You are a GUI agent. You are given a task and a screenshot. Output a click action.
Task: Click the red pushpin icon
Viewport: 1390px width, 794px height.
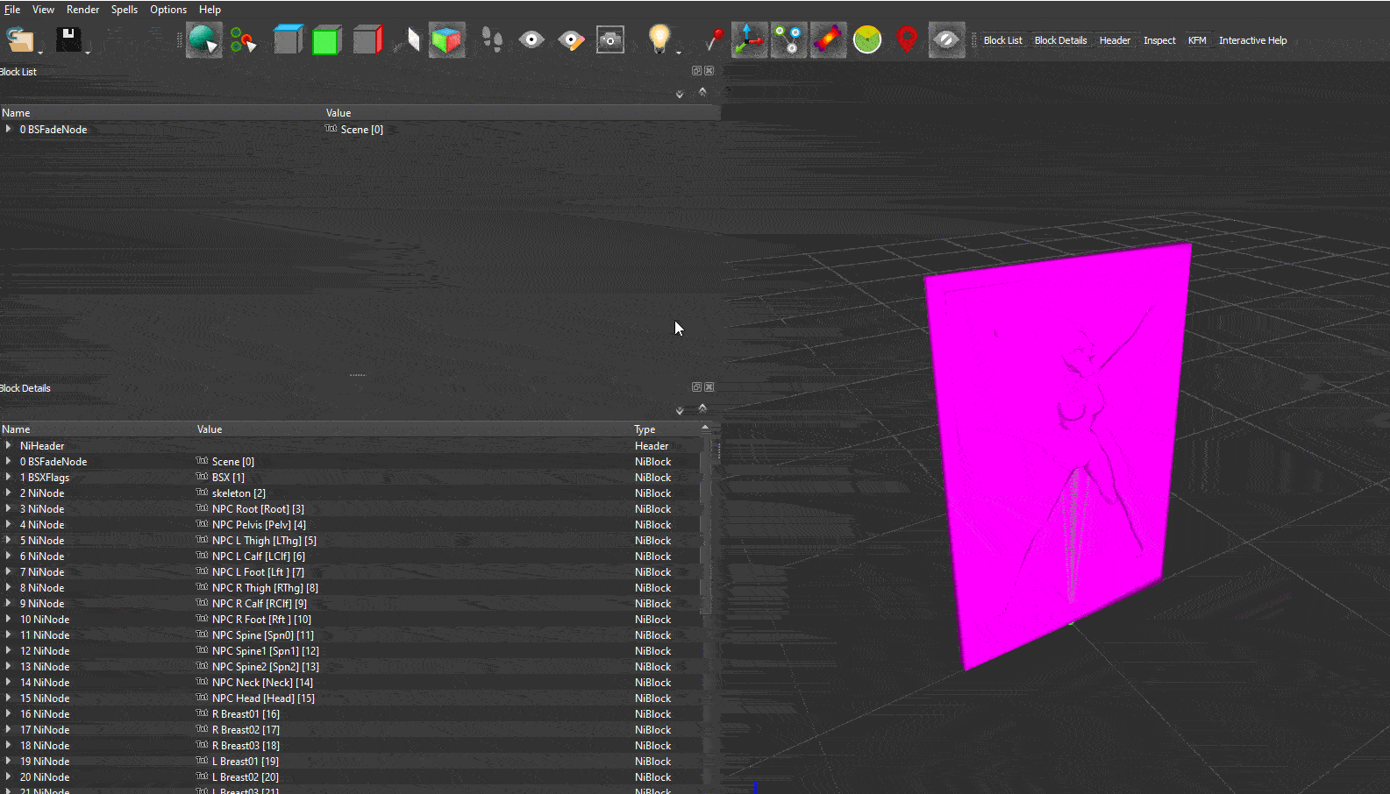coord(715,40)
